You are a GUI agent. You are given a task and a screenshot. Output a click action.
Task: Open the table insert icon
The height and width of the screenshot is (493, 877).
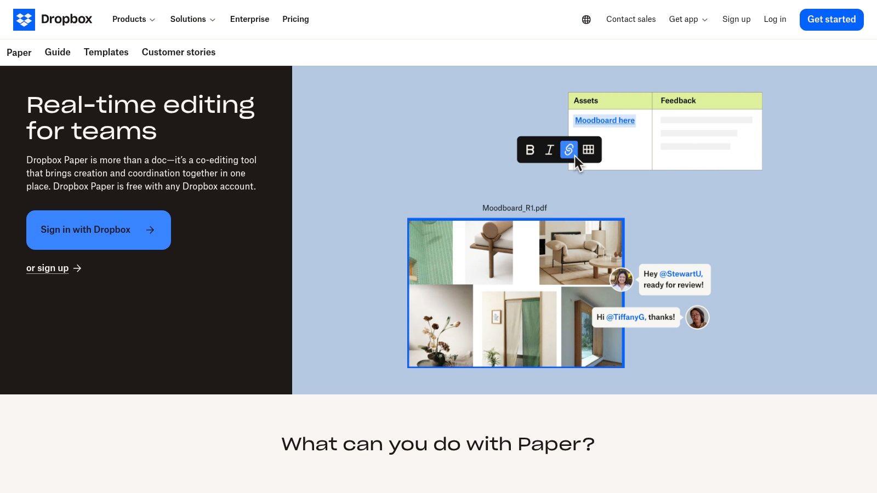pos(588,150)
